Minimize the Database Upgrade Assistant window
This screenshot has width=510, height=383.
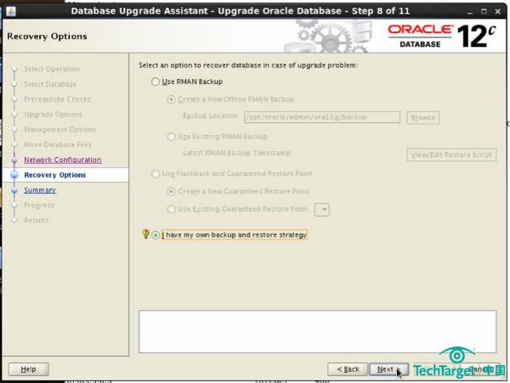pos(470,12)
